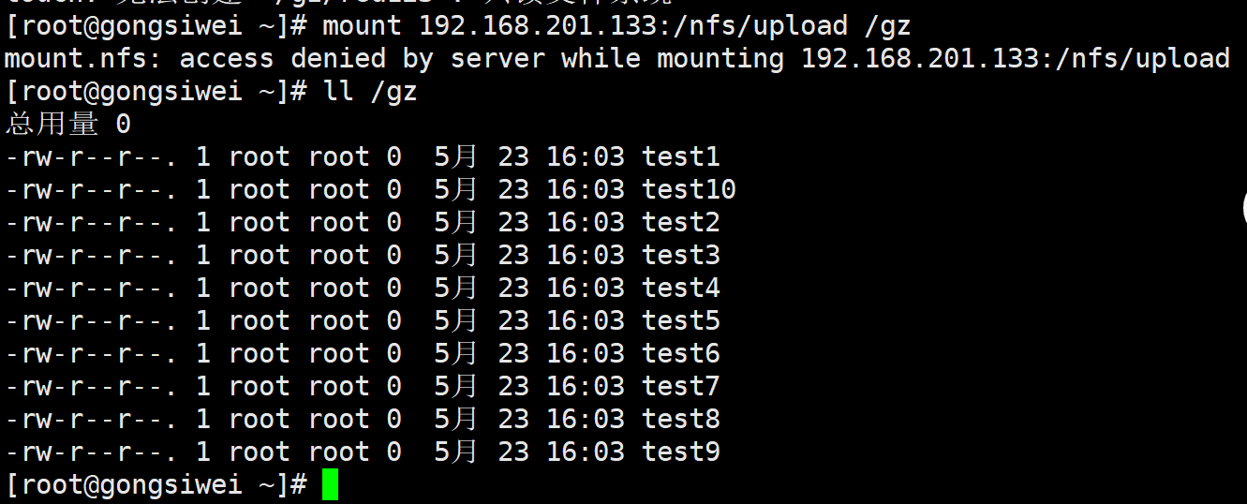
Task: Click on the test5 filename
Action: [681, 321]
